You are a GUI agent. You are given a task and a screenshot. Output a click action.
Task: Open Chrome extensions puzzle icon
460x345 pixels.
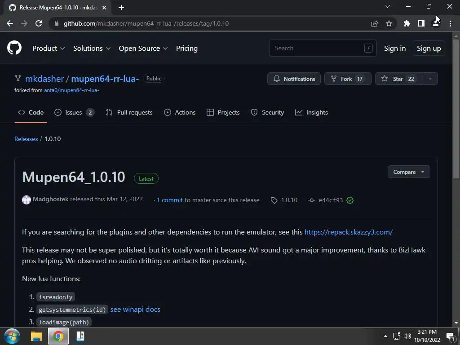[407, 23]
